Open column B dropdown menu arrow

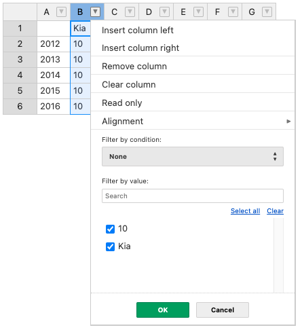[95, 12]
